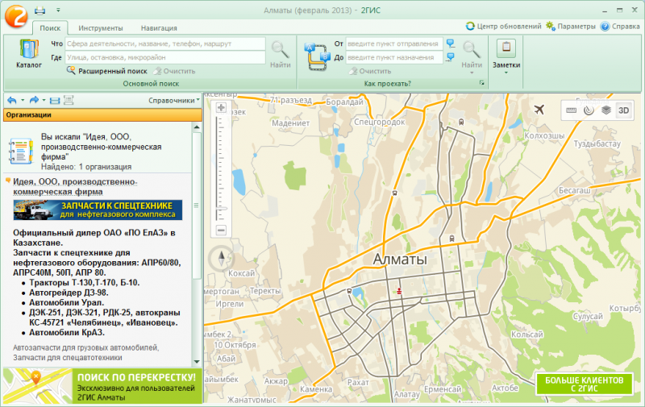The height and width of the screenshot is (407, 645).
Task: Open Как проехать dialog launcher
Action: pos(481,83)
